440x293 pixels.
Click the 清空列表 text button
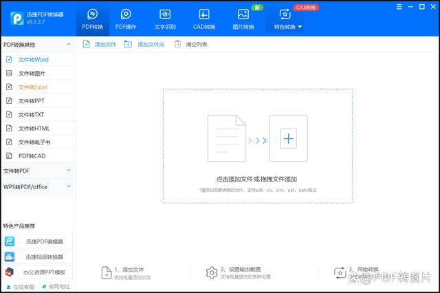click(197, 44)
